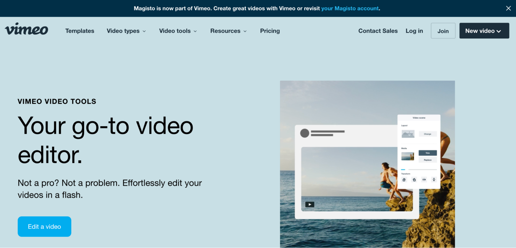Go to Templates in the navigation
Viewport: 516px width, 248px height.
(x=80, y=31)
